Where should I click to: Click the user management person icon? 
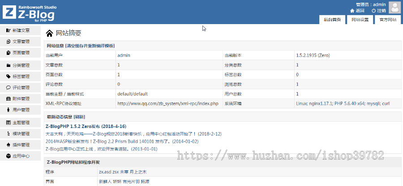click(x=8, y=110)
